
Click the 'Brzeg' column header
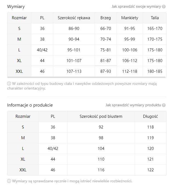click(106, 18)
